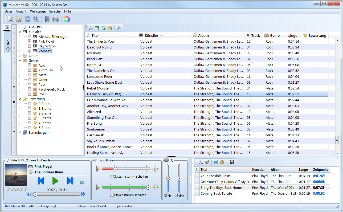Click the scan file magnifier toolbar icon
Screen dimensions: 343x212
(10, 19)
